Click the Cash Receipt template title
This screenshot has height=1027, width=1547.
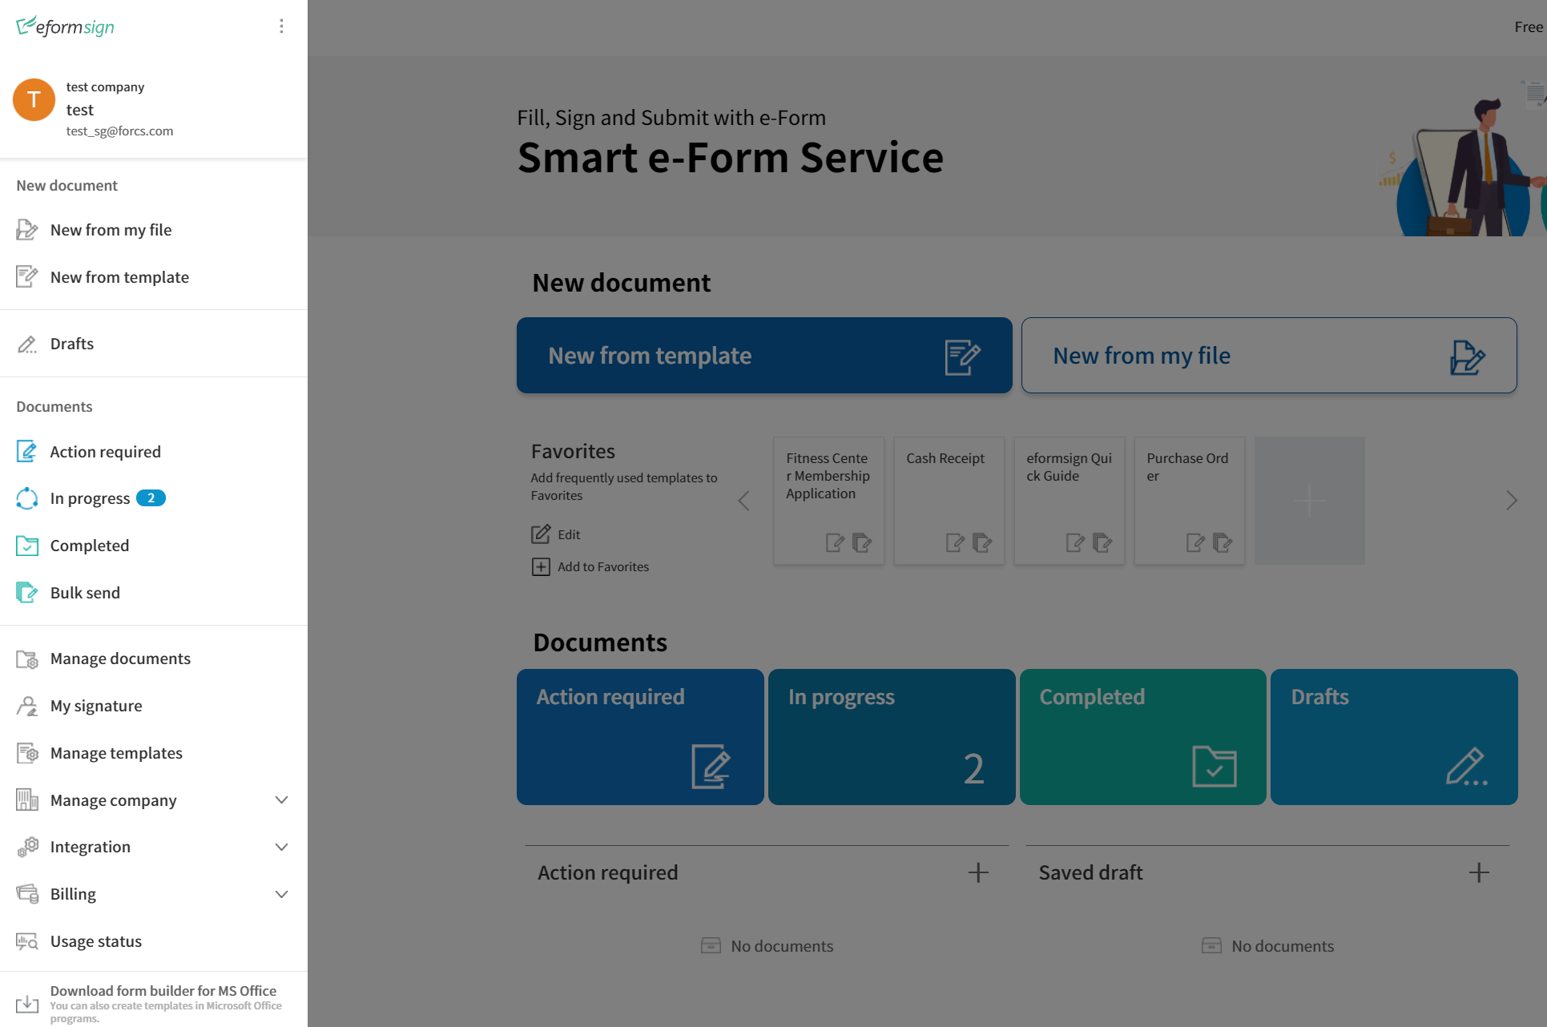click(945, 458)
